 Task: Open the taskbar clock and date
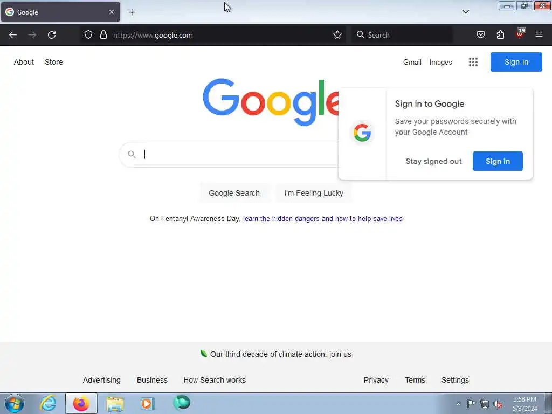tap(525, 404)
